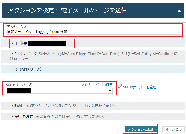Click the アクション名 text field
This screenshot has width=186, height=134.
(x=93, y=32)
